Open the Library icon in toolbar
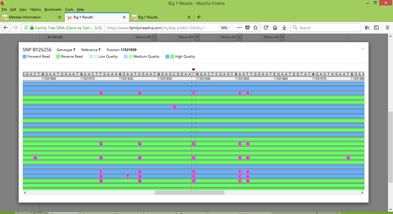The image size is (393, 214). click(367, 28)
